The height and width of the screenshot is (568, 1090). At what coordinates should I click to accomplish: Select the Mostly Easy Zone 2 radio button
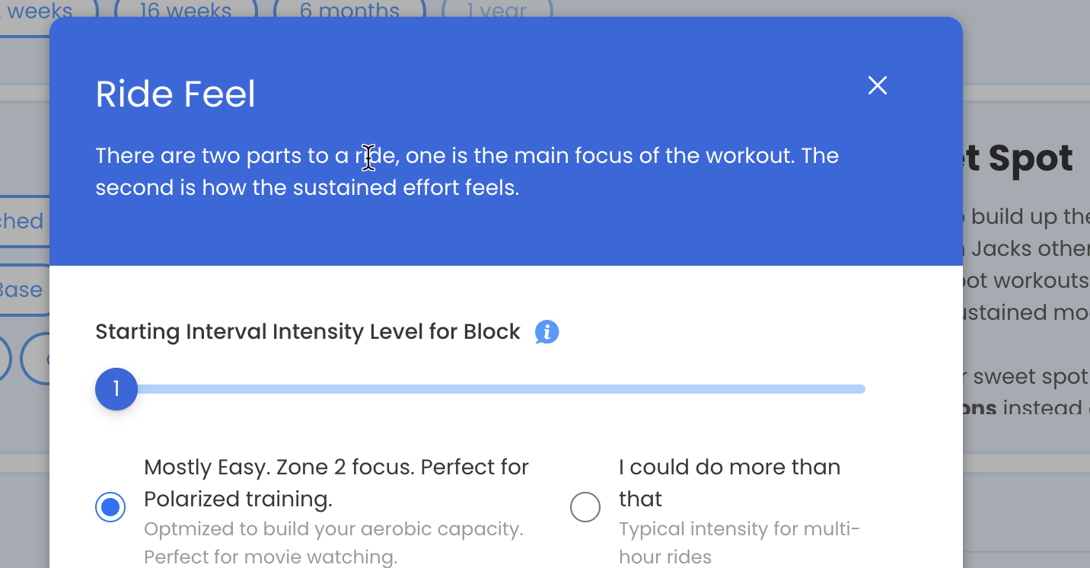tap(110, 507)
